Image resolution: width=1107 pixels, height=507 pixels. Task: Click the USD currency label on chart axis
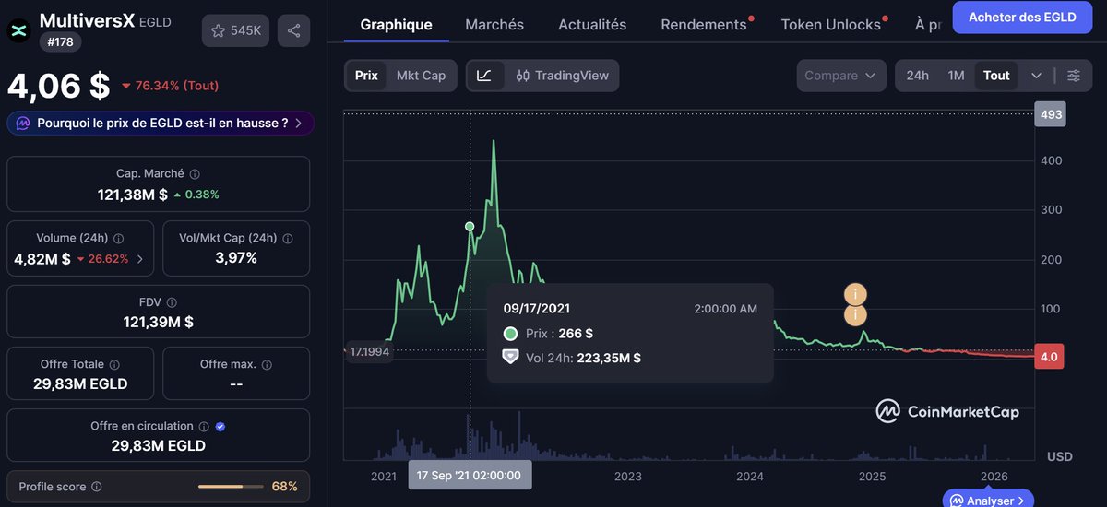[1059, 456]
